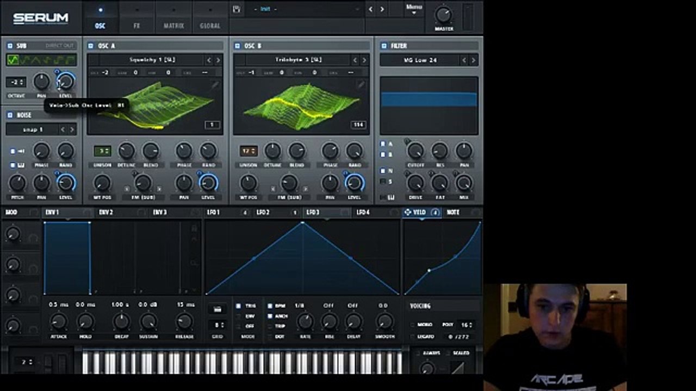The image size is (696, 391).
Task: Open OSC B wavetable pencil editor
Action: (360, 85)
